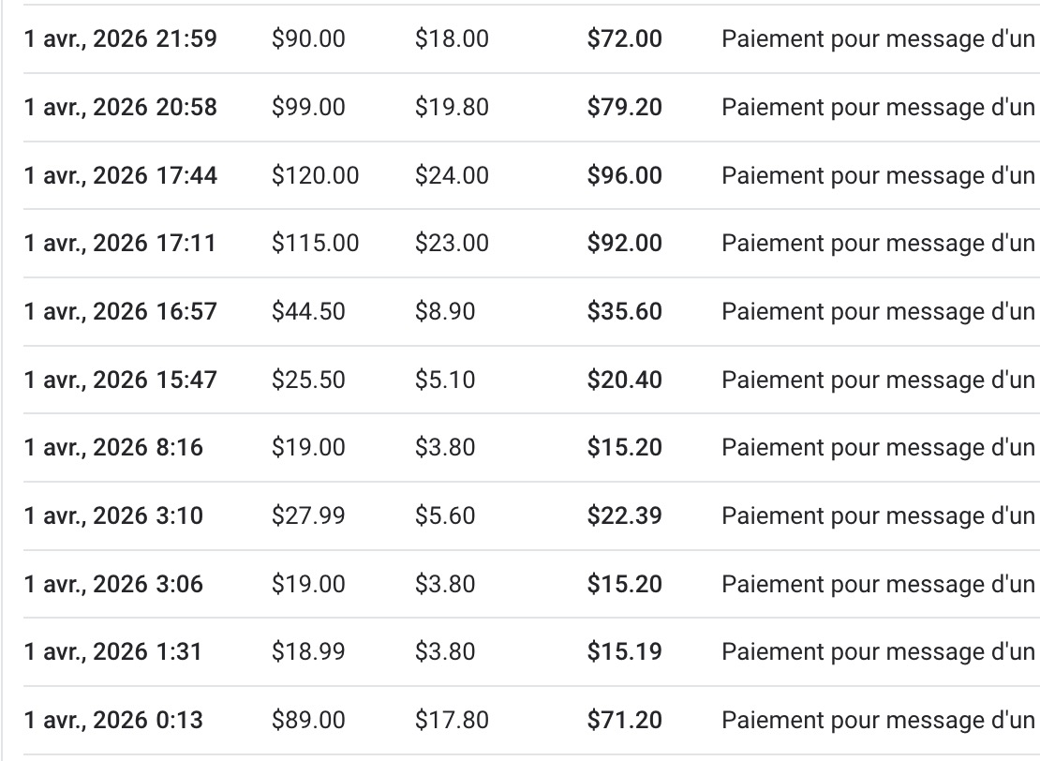Click the $27.99 gross amount

pos(308,516)
